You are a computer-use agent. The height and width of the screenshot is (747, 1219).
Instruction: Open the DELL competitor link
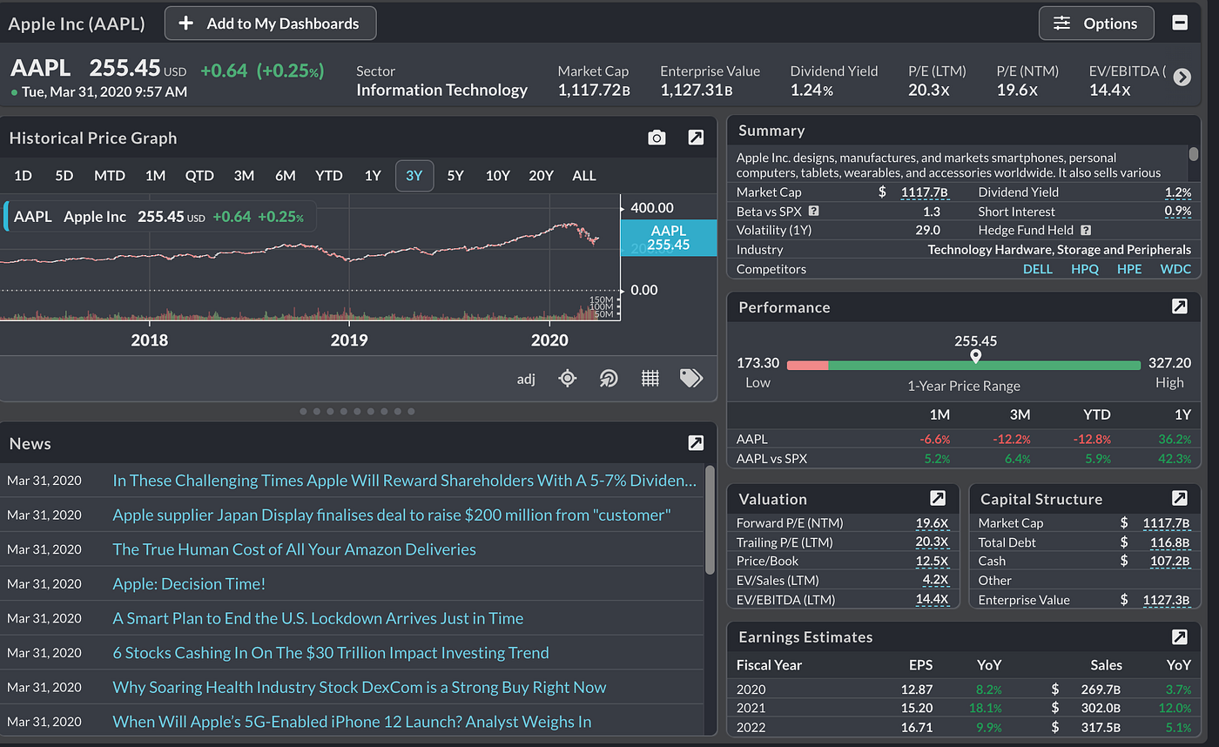pyautogui.click(x=1038, y=269)
